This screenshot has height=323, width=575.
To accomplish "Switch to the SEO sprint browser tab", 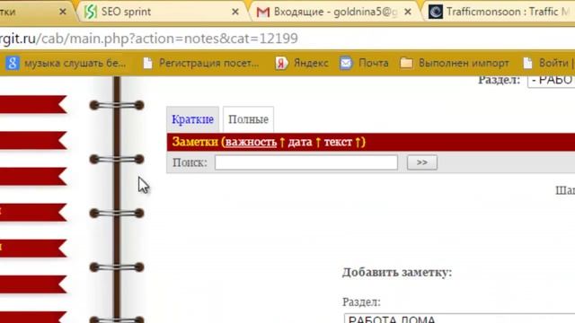I will [162, 12].
